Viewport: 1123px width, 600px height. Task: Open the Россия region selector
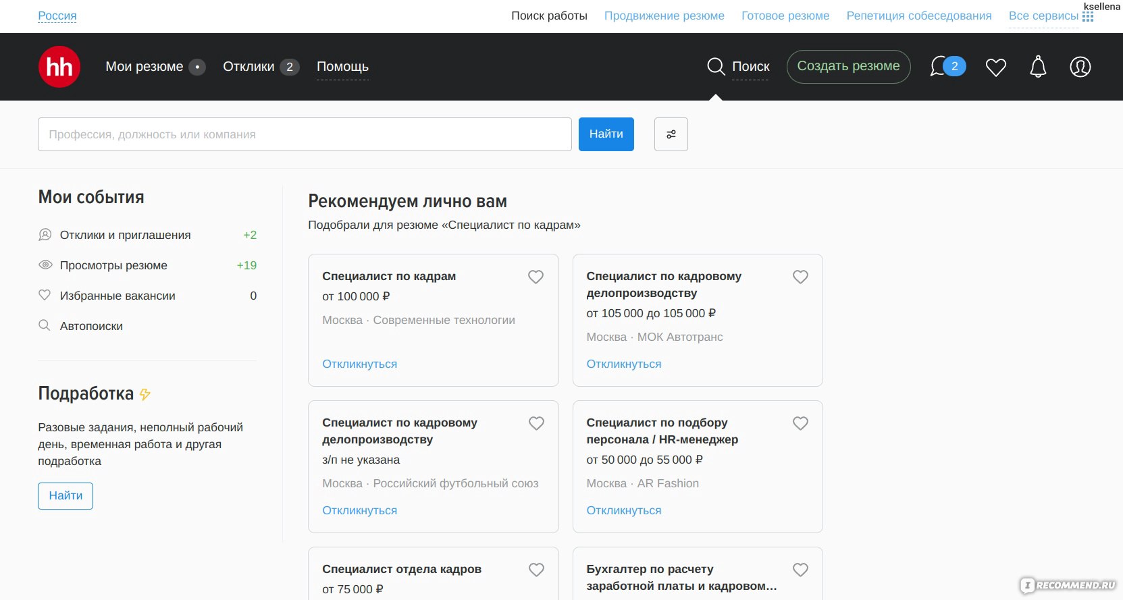click(57, 16)
